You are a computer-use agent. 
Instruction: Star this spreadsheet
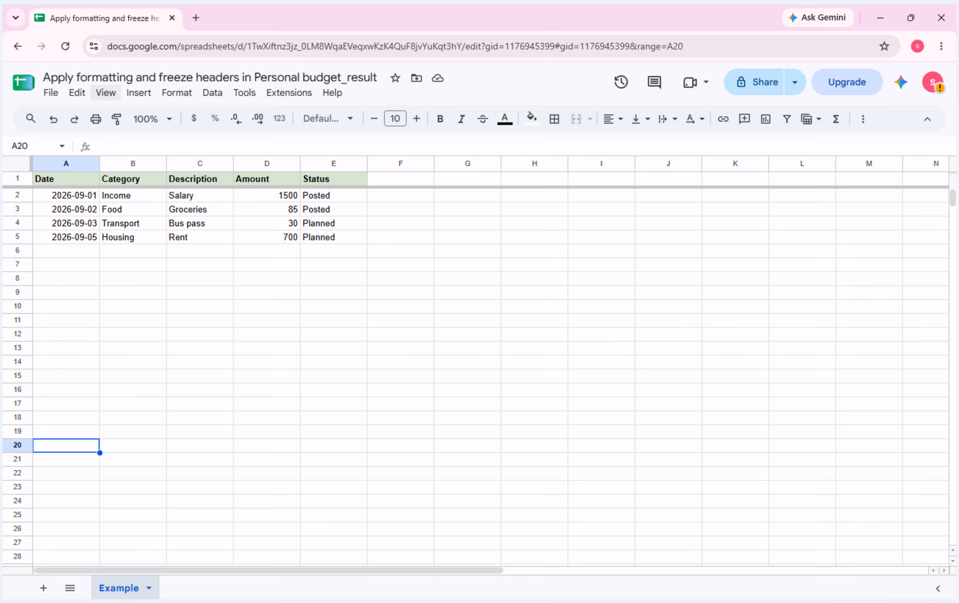click(x=395, y=78)
